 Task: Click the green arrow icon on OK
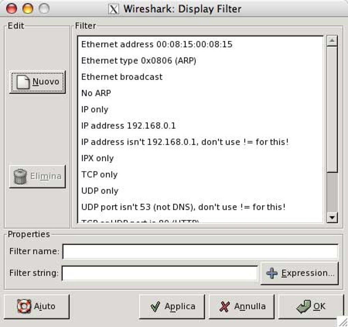pos(304,306)
